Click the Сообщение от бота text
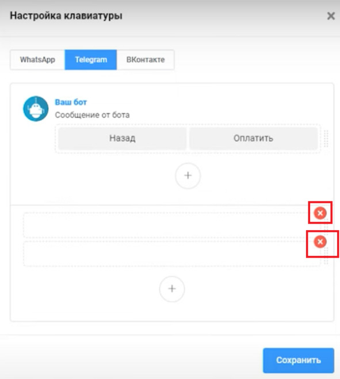Image resolution: width=340 pixels, height=379 pixels. [x=92, y=115]
